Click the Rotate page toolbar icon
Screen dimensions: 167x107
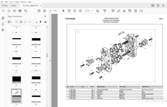[141, 11]
